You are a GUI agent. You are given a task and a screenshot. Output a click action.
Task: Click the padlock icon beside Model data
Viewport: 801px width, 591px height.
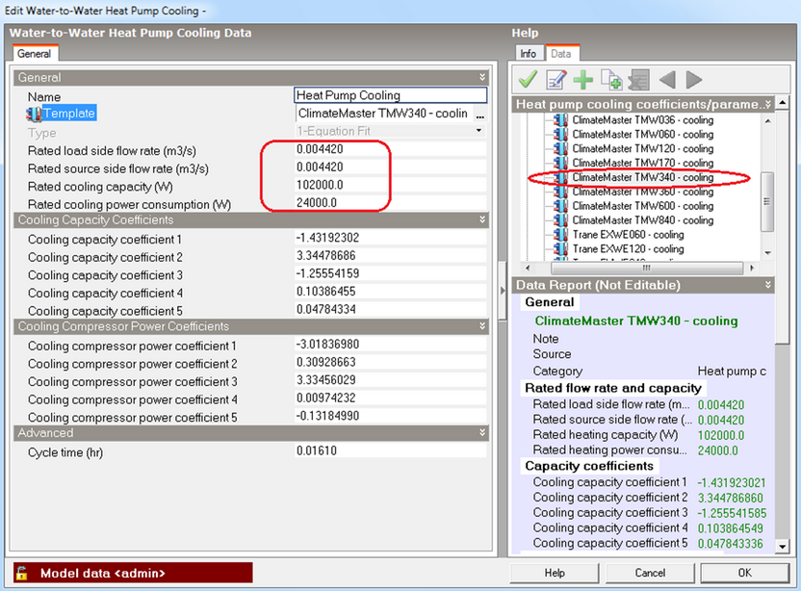[21, 574]
